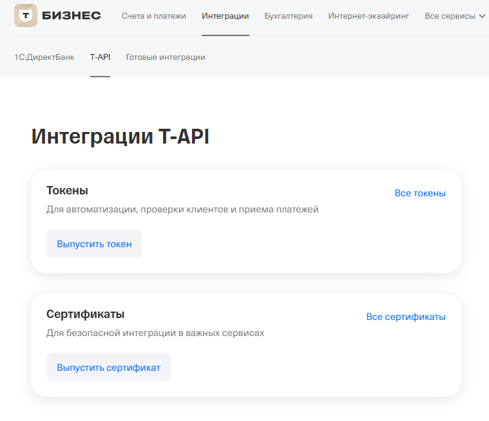Open the Интернет-эквайринг menu item
The image size is (489, 421).
(x=369, y=16)
